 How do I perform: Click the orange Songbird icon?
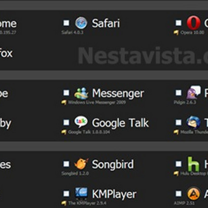(81, 164)
